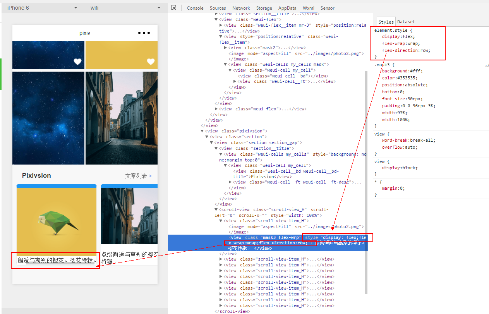Tap the 文章列表 link

click(x=138, y=176)
